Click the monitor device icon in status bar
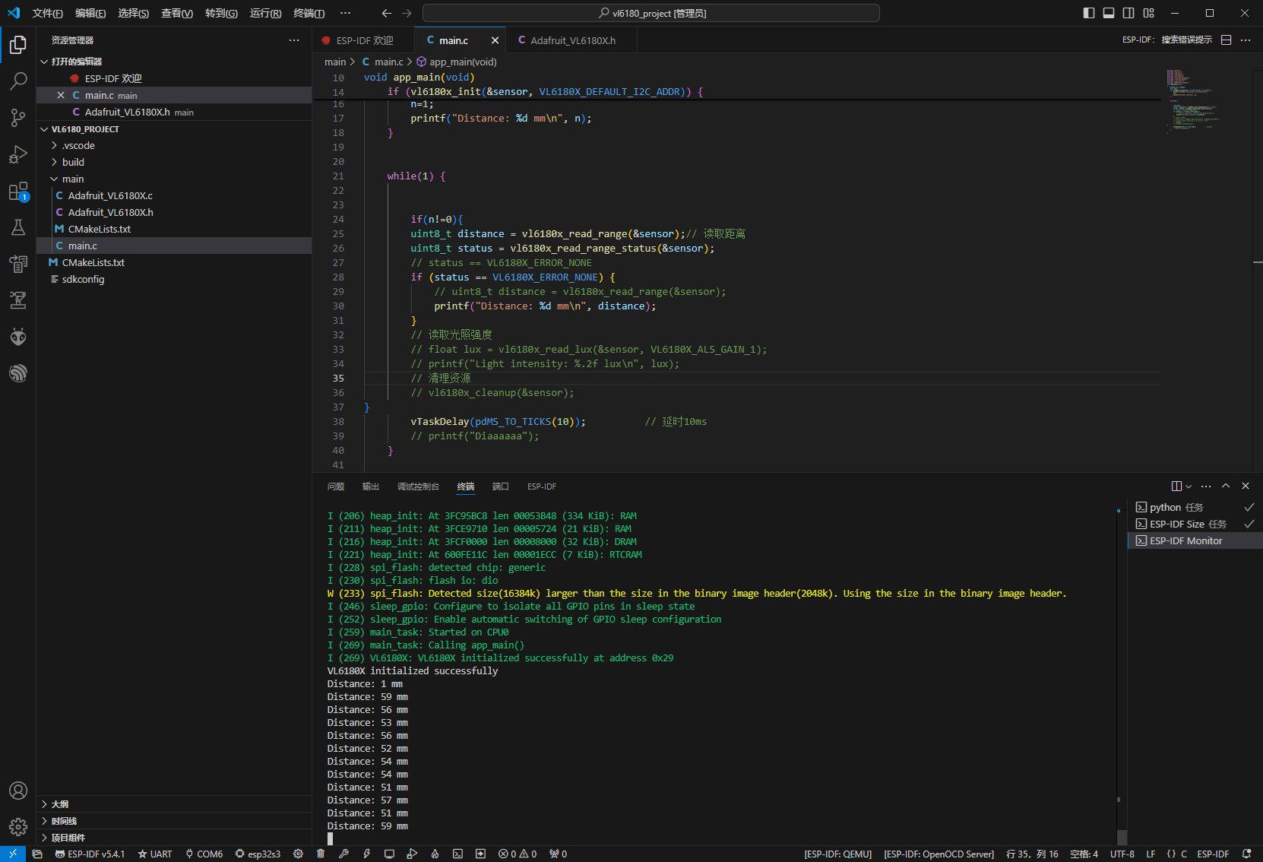 point(389,854)
